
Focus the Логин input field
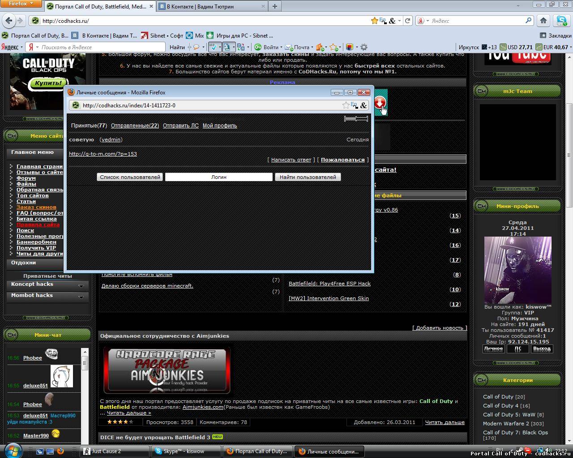[x=219, y=177]
